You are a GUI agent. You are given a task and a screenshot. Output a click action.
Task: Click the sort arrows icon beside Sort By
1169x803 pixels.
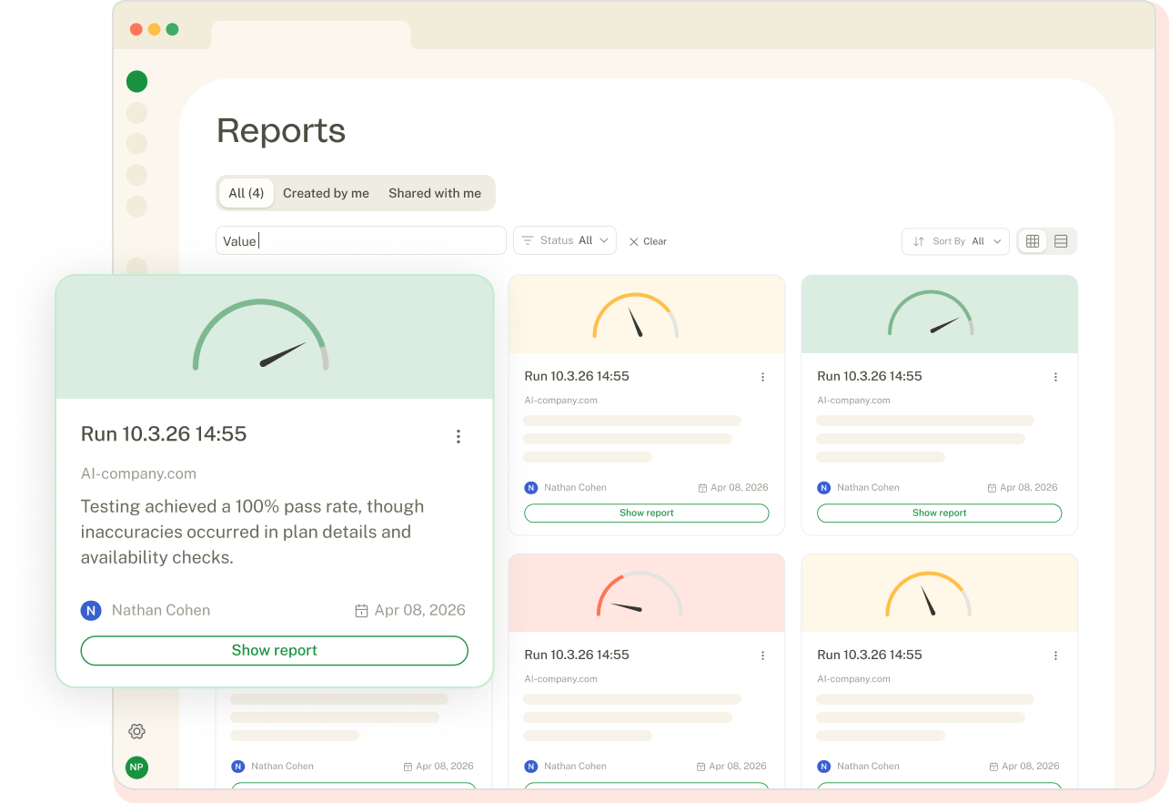coord(918,241)
